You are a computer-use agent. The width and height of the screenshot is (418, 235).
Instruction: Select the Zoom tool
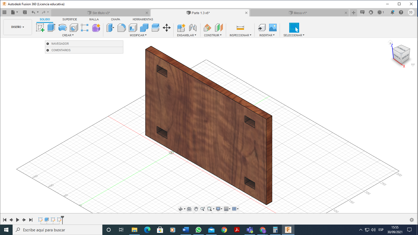(202, 209)
